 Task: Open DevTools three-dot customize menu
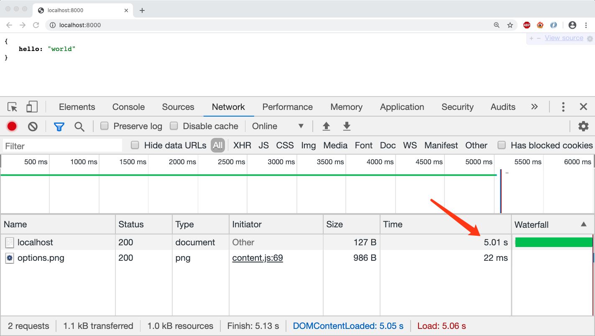pos(563,107)
